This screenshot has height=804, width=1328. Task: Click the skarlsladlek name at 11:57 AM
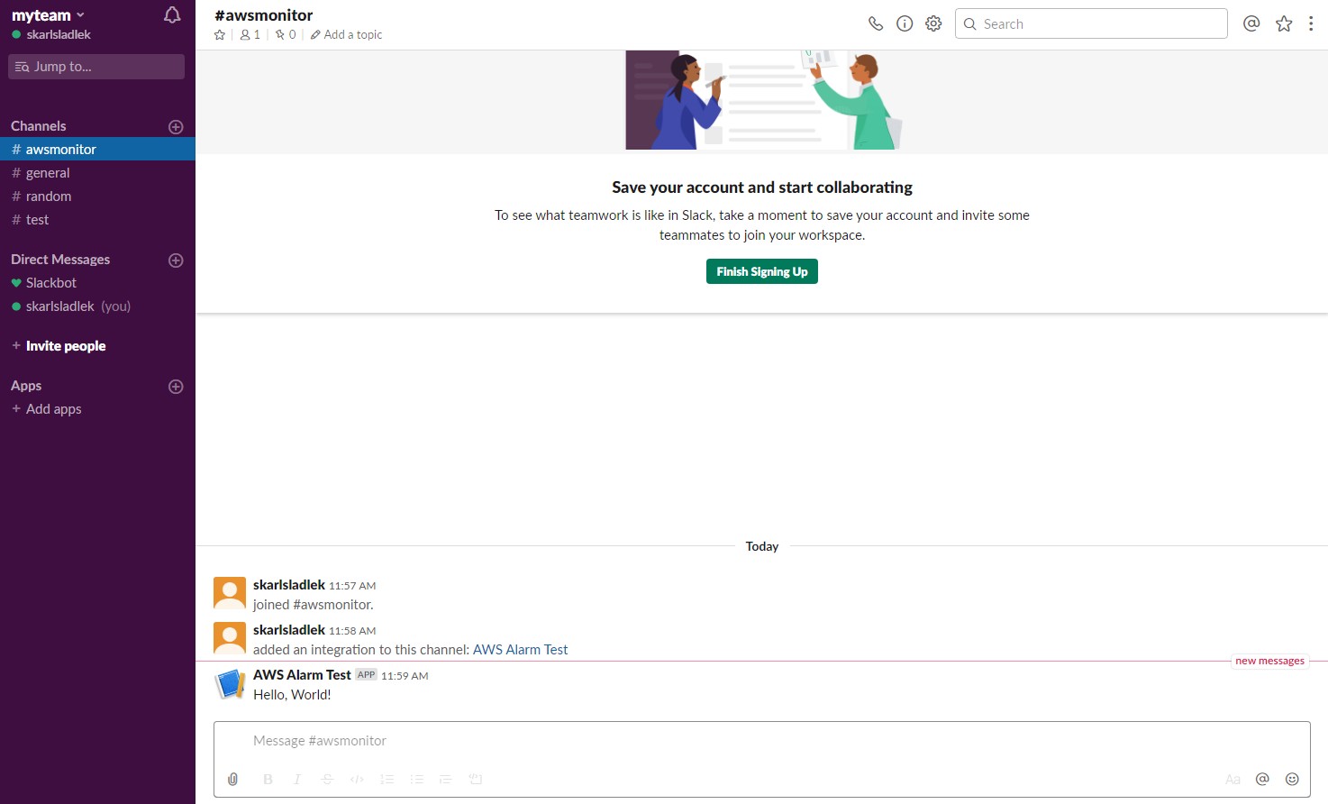point(289,585)
